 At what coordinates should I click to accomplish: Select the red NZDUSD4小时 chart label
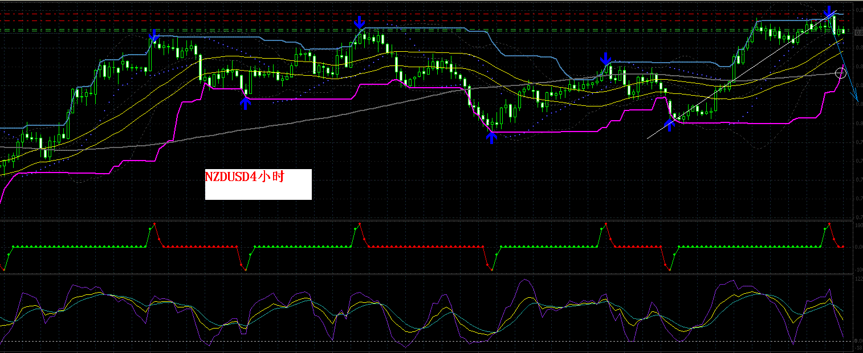click(x=245, y=177)
